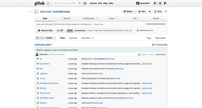Viewport: 202px width, 108px height.
Task: Click the repository book icon
Action: (x=36, y=12)
